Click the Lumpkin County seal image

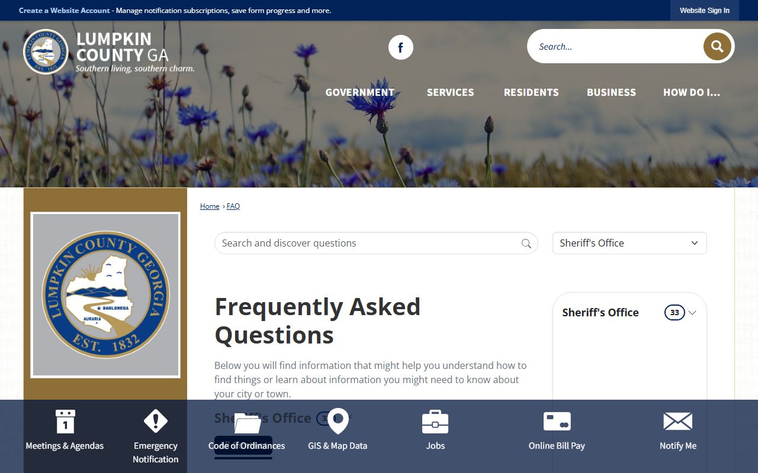click(x=105, y=295)
